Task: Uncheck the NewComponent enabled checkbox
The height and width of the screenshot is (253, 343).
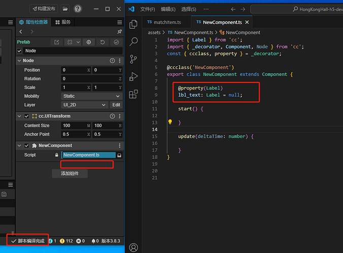Action: [27, 146]
